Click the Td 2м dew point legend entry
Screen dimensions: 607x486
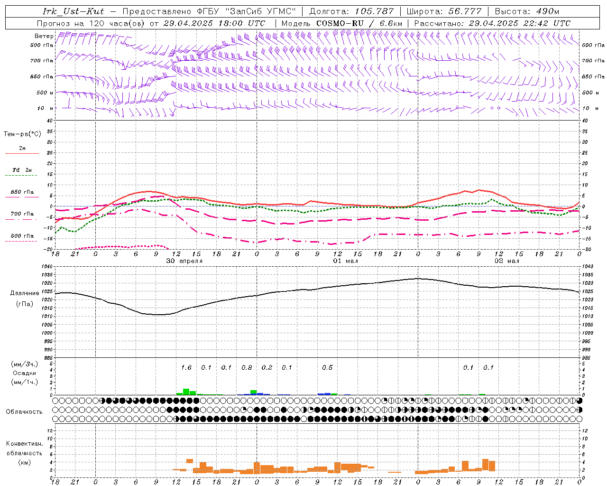[22, 170]
